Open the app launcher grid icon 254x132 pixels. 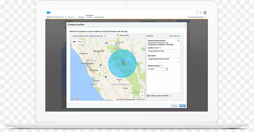coord(48,17)
